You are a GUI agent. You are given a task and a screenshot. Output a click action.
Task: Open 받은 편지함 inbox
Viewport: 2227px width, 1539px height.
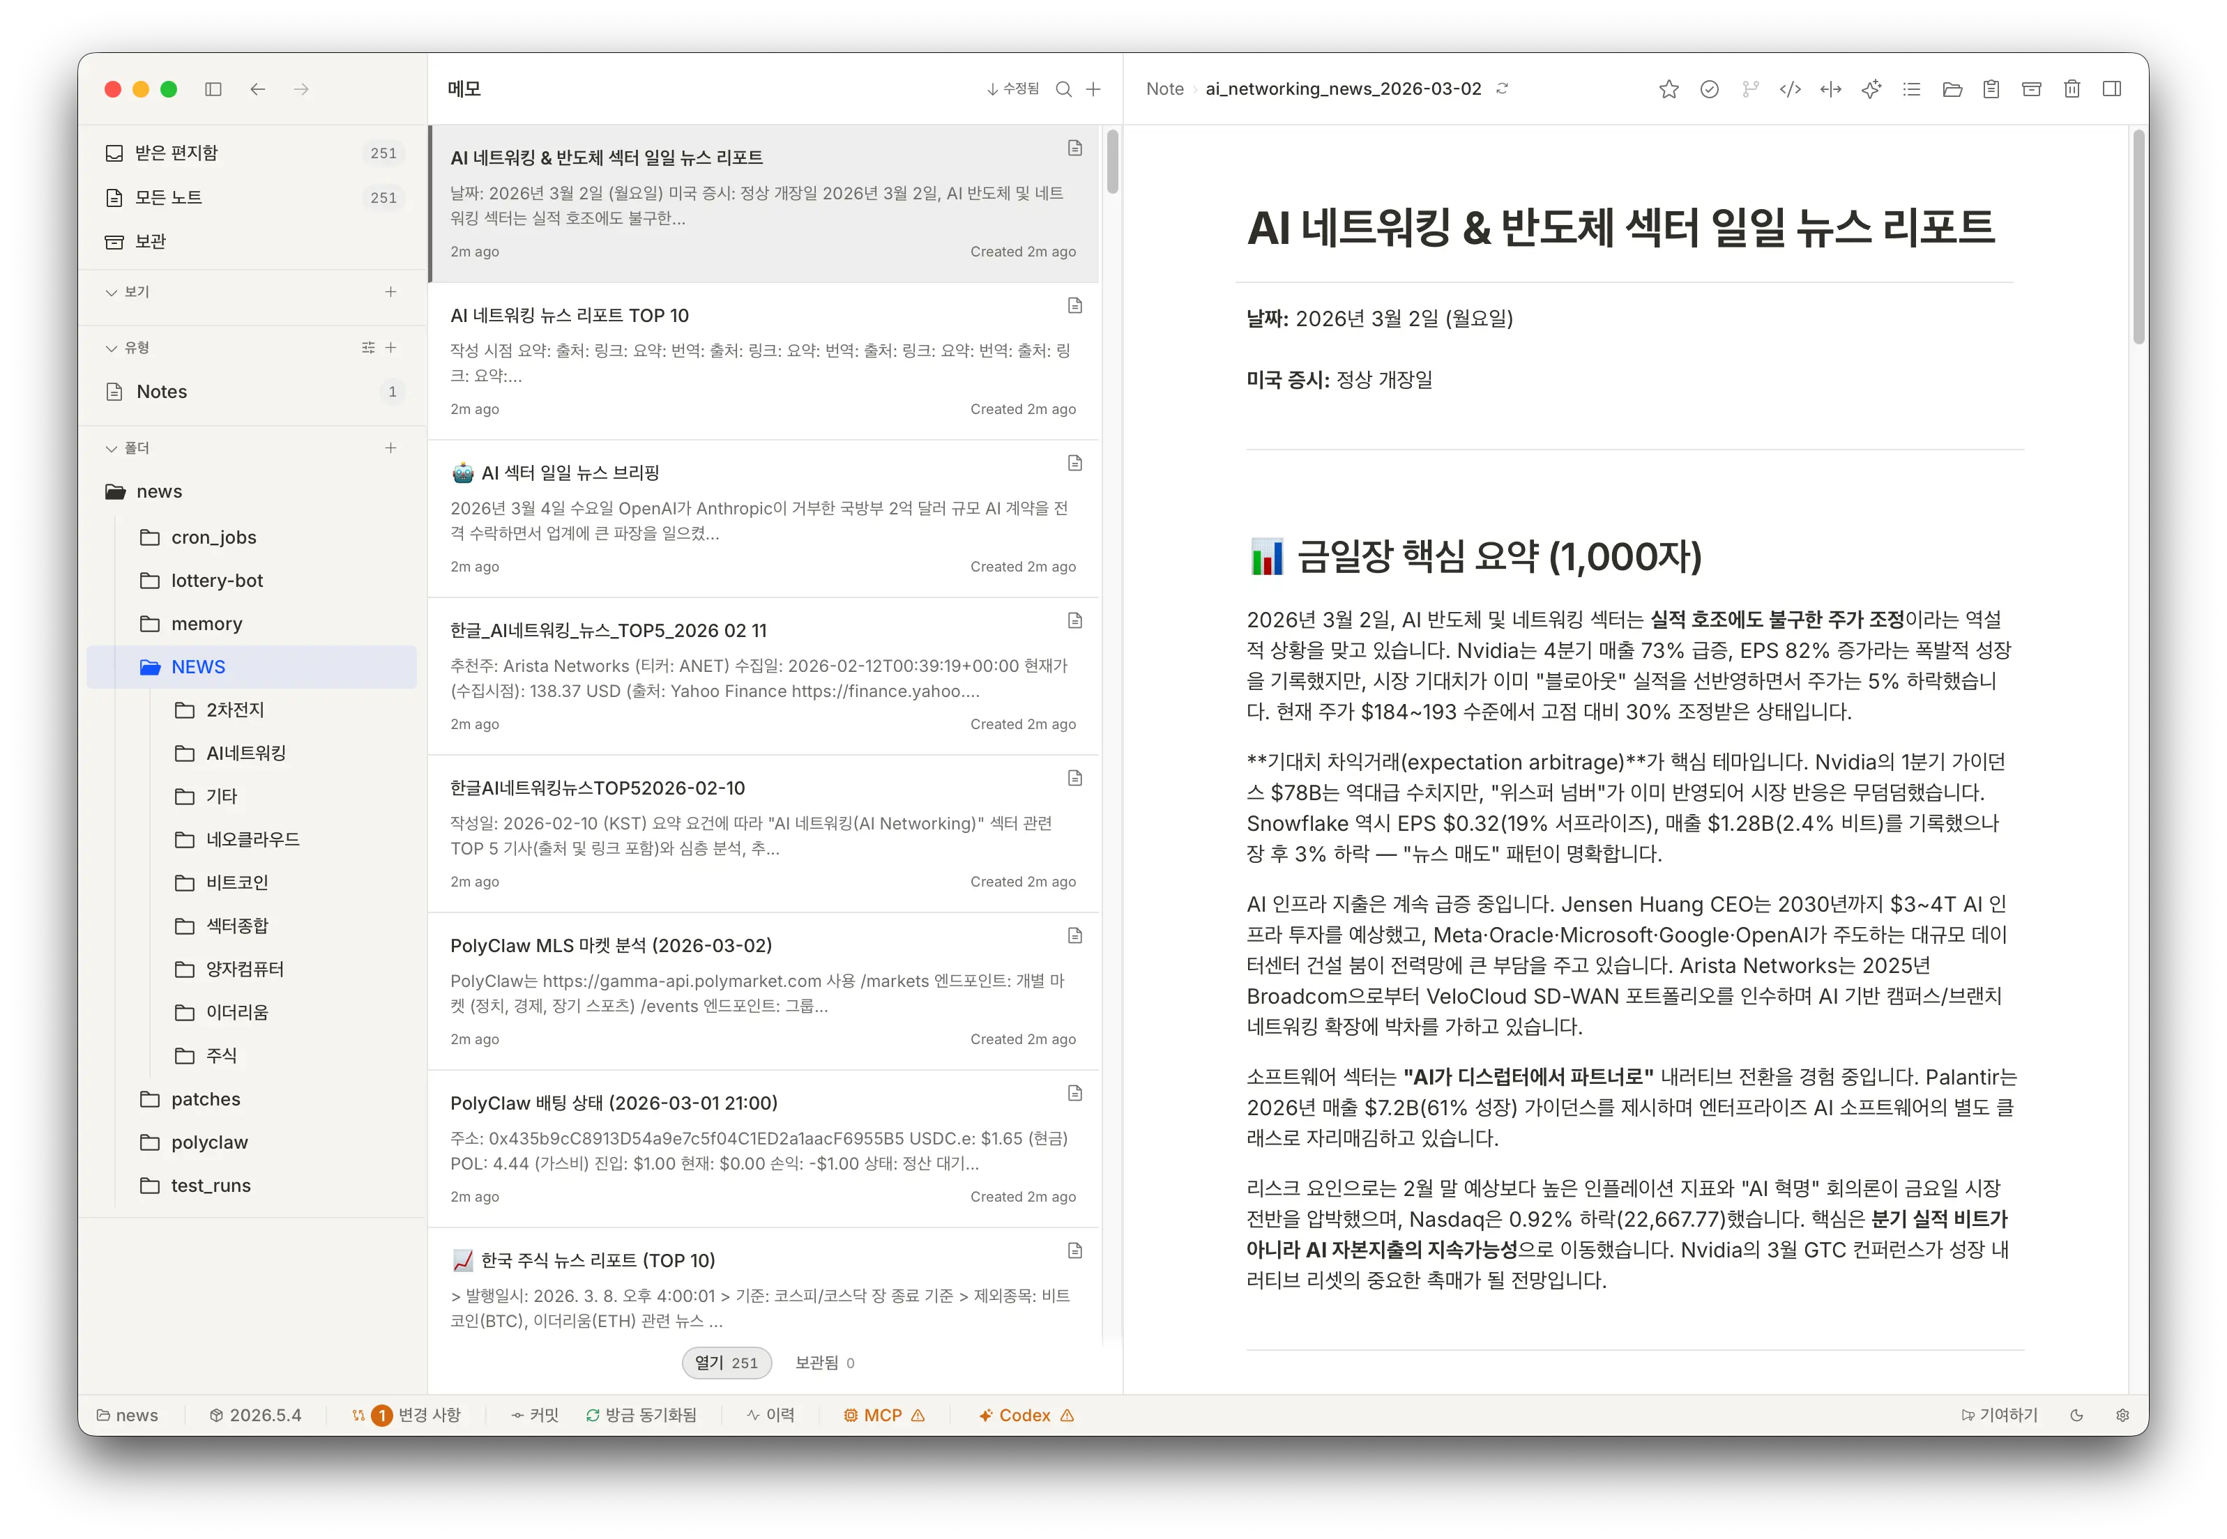[x=252, y=153]
